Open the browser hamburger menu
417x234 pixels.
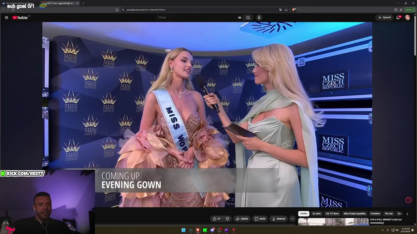click(414, 10)
